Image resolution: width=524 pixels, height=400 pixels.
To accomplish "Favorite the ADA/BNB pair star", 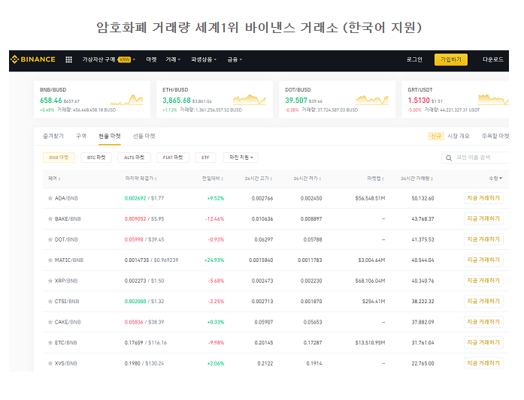I will (x=50, y=198).
